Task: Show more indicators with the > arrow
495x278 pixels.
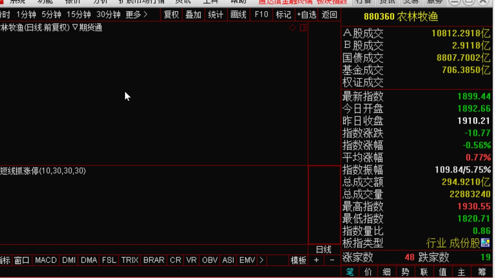Action: click(x=261, y=260)
